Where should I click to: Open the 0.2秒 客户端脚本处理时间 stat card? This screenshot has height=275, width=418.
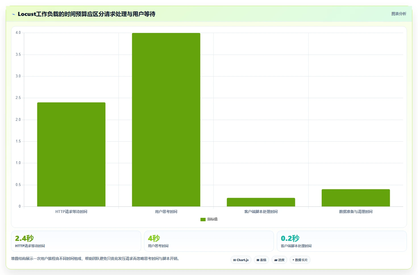tap(342, 241)
